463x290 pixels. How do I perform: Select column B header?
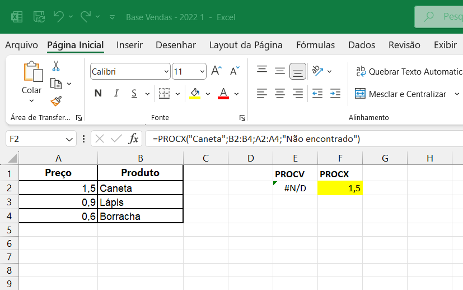point(141,158)
